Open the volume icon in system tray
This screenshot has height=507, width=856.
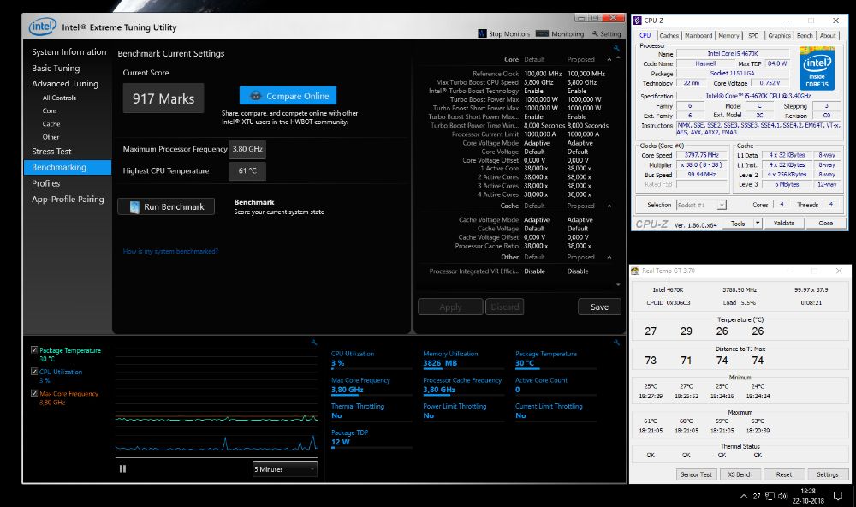[783, 496]
